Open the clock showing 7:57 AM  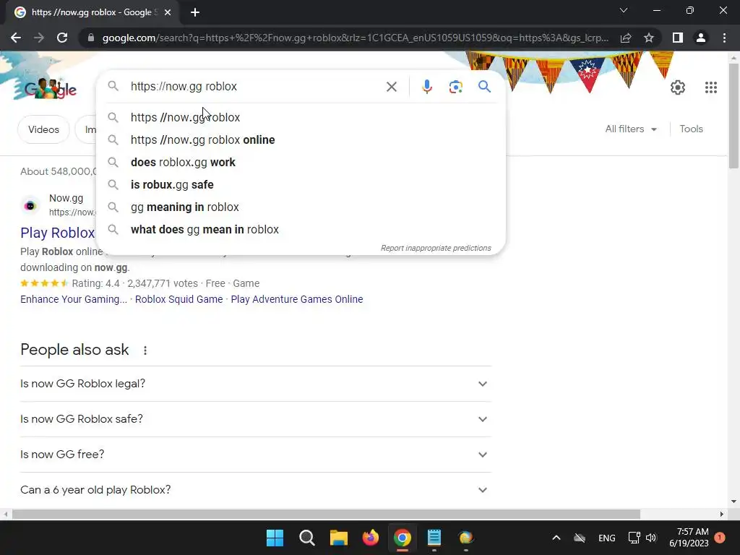point(689,538)
